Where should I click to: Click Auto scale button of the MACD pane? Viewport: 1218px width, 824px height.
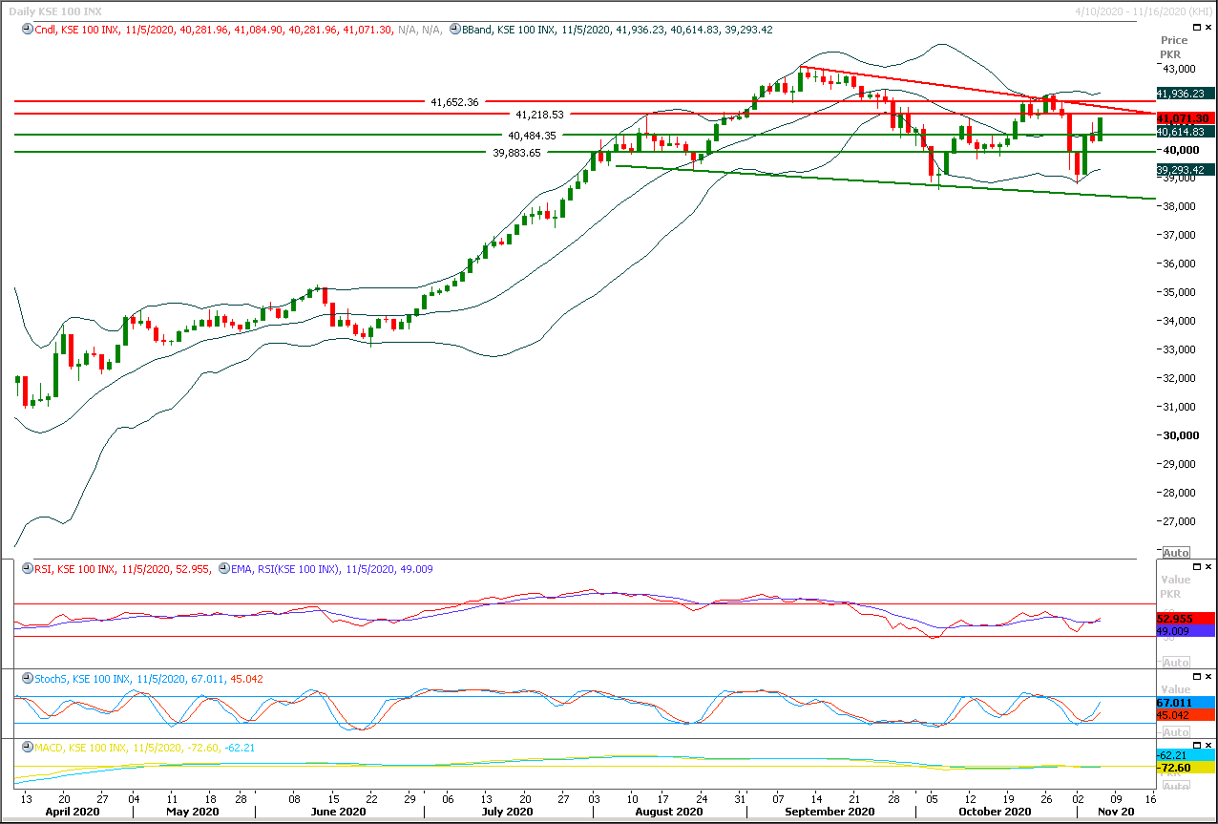click(x=1176, y=786)
